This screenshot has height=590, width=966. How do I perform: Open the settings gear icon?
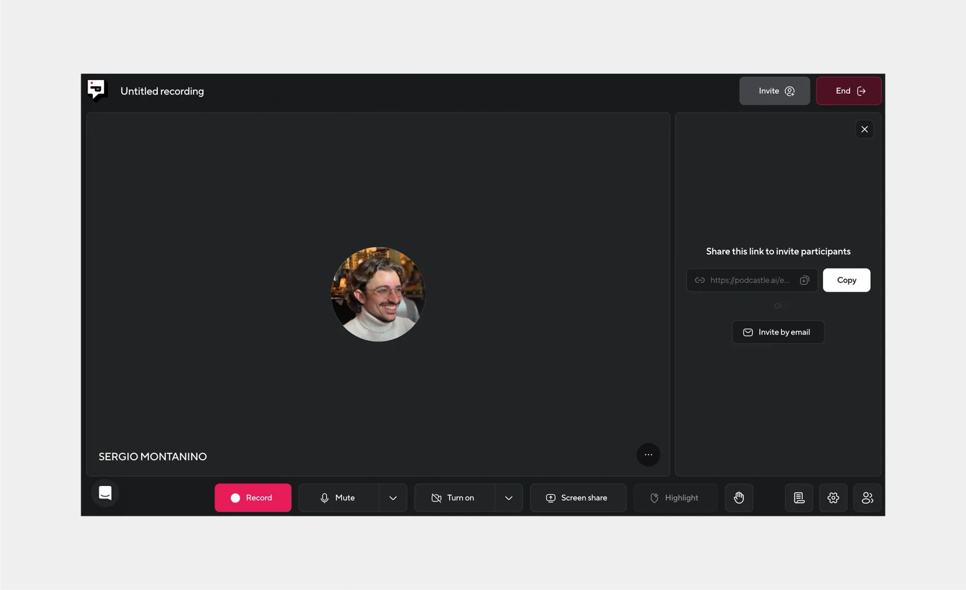coord(833,498)
